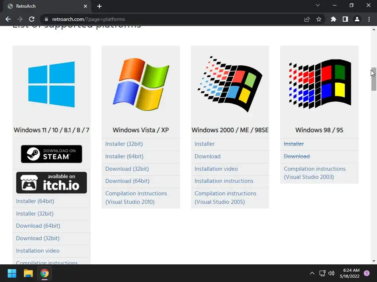Click the Windows 11 / 10 / 8.1 / 8 / 7 heading
377x282 pixels.
pyautogui.click(x=52, y=130)
